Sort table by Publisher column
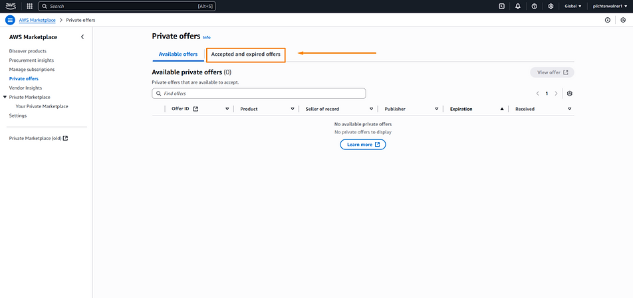Viewport: 633px width, 298px height. pyautogui.click(x=437, y=109)
